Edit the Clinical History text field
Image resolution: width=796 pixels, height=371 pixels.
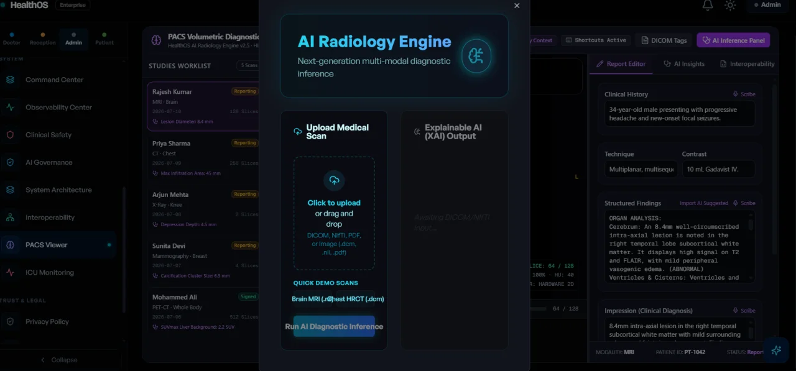(680, 114)
